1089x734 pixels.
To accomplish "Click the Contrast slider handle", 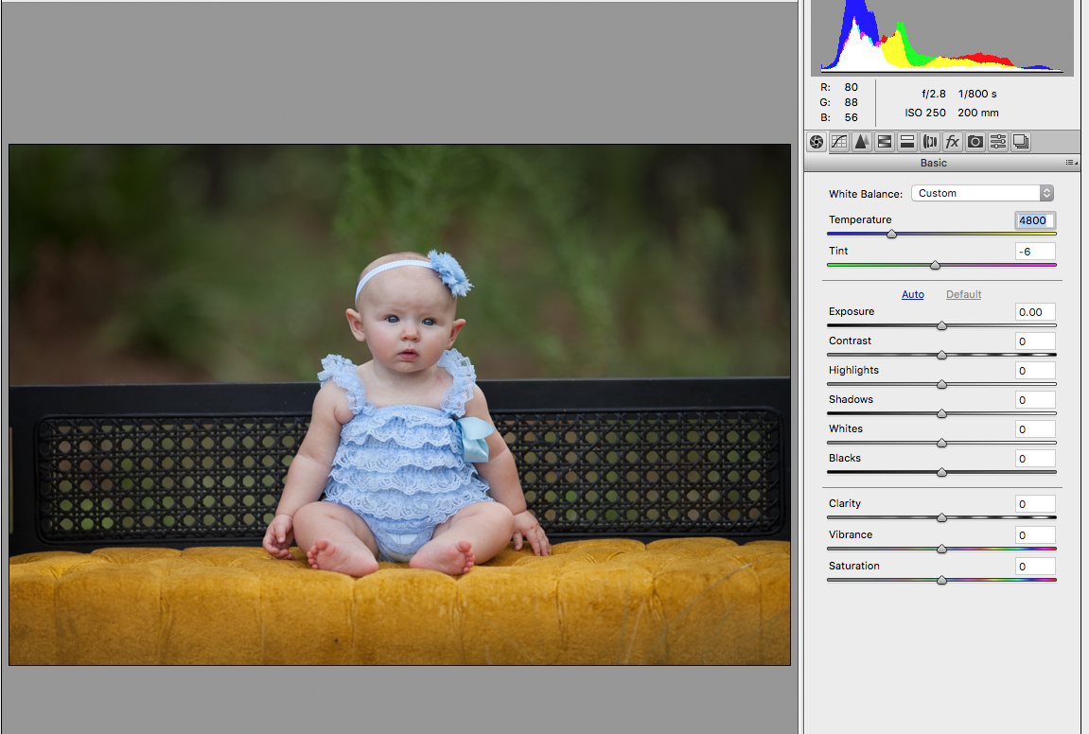I will pyautogui.click(x=941, y=355).
